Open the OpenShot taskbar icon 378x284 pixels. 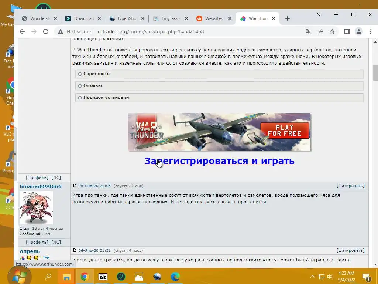click(x=157, y=277)
